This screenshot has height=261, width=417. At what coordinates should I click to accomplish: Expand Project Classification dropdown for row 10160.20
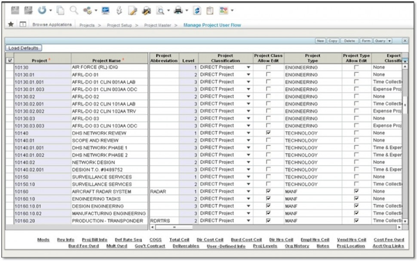tap(248, 221)
